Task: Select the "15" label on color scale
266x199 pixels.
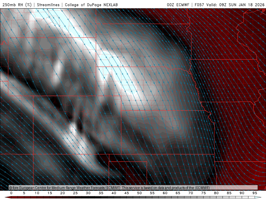Action: (50, 193)
